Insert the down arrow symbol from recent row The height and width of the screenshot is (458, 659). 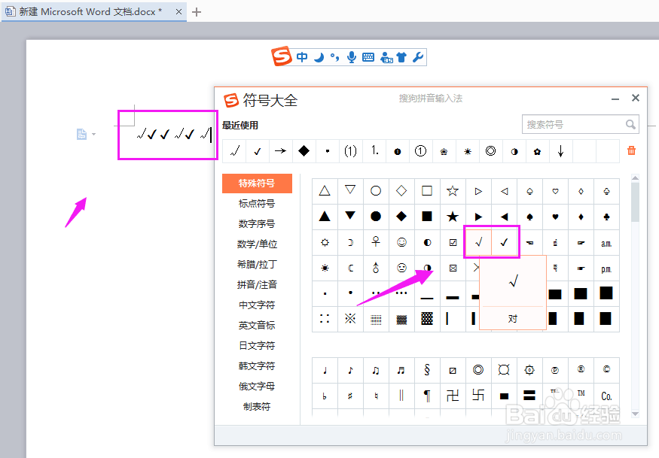(561, 151)
